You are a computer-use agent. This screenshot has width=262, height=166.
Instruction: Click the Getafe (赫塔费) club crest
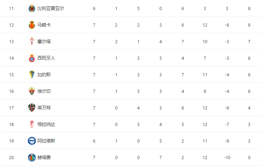click(32, 157)
